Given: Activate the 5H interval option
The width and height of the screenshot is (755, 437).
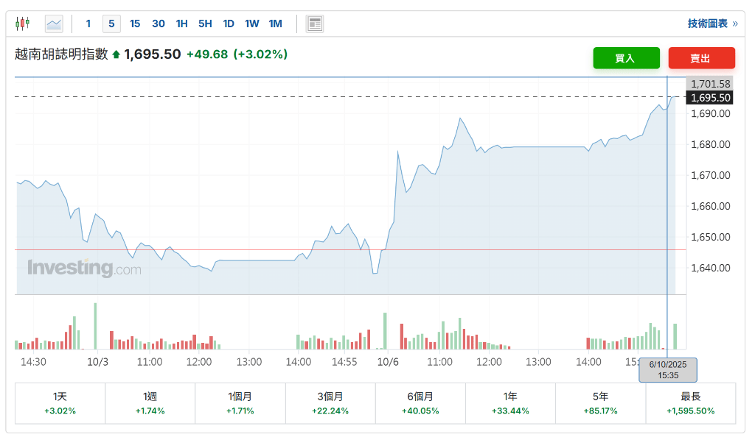Looking at the screenshot, I should pyautogui.click(x=205, y=23).
